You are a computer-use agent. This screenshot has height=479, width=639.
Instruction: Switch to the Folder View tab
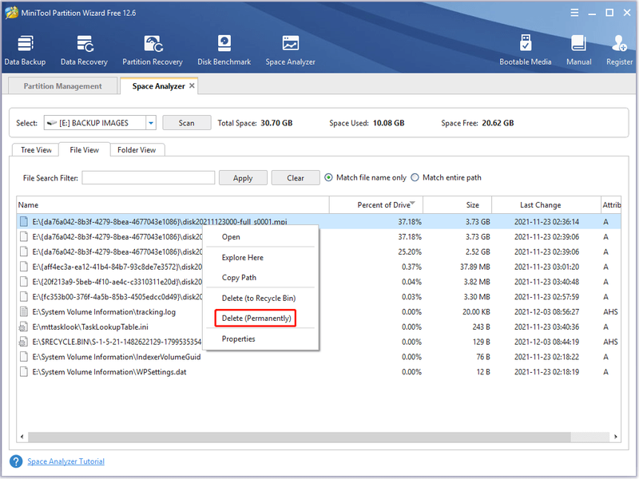137,150
